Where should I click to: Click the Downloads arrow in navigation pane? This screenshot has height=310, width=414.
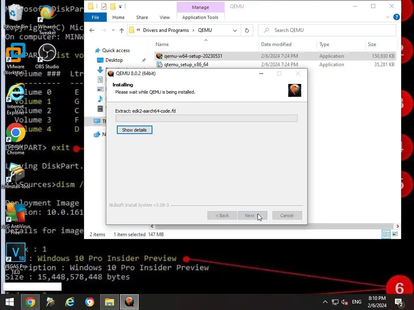pyautogui.click(x=100, y=70)
